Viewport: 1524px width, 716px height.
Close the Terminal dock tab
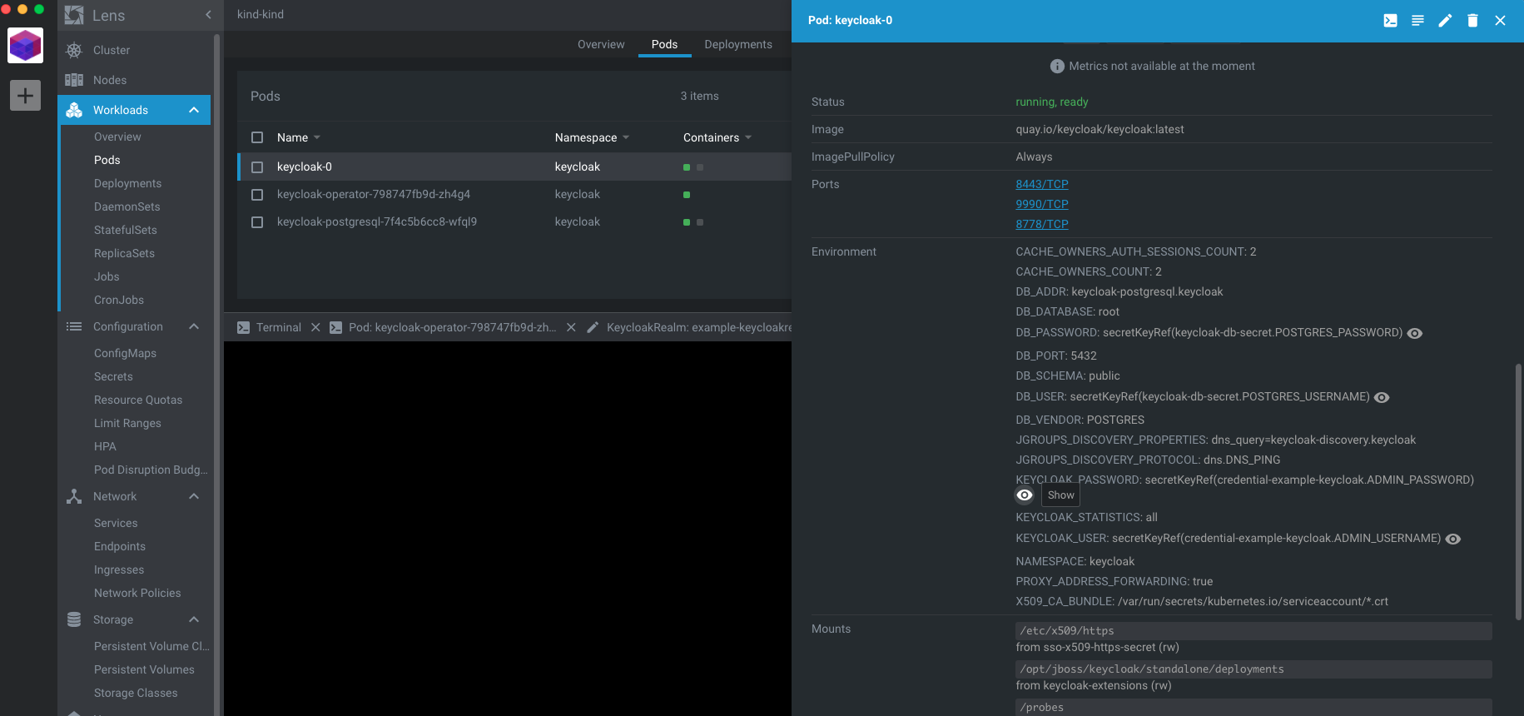point(315,327)
